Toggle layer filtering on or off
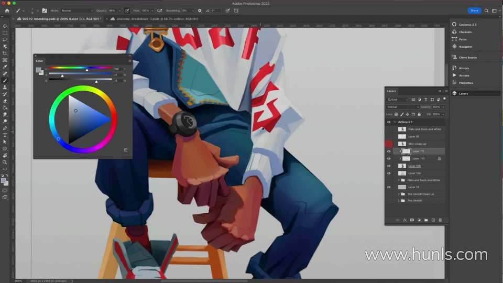 coord(444,99)
